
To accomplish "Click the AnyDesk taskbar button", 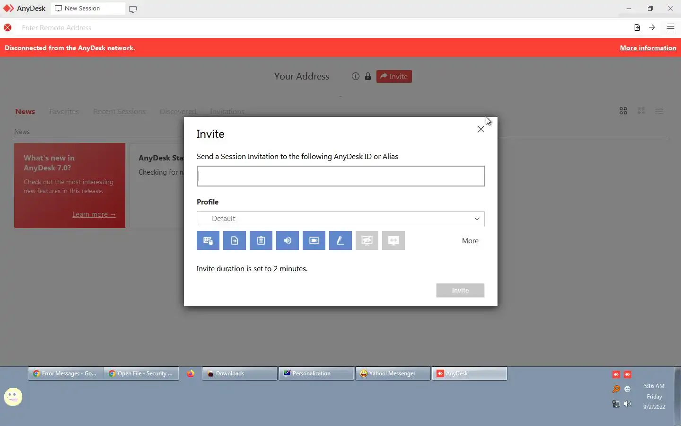I will [470, 373].
